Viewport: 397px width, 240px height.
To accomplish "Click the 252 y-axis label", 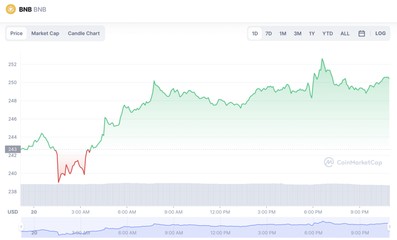I will (x=12, y=64).
